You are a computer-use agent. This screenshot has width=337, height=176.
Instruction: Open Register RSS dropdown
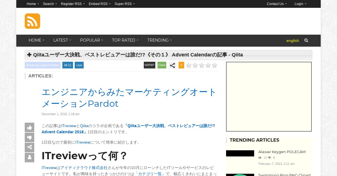coord(73,4)
